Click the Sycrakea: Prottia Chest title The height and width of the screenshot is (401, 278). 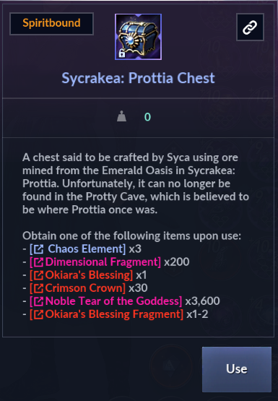(x=138, y=78)
